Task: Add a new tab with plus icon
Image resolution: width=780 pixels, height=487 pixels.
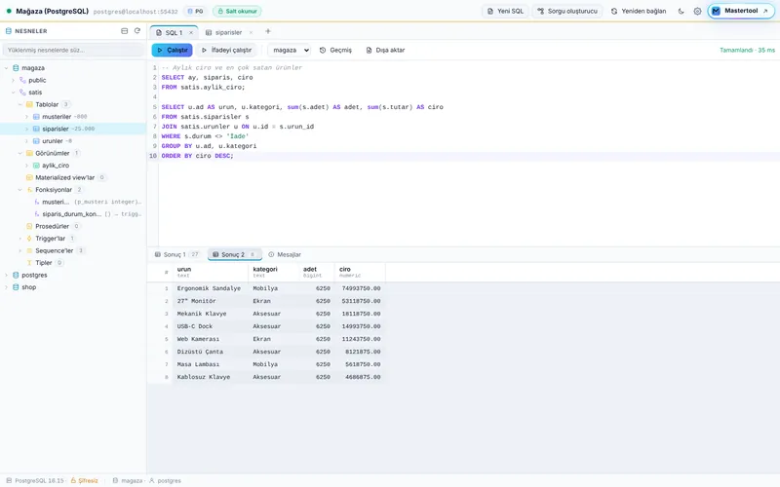Action: click(268, 31)
